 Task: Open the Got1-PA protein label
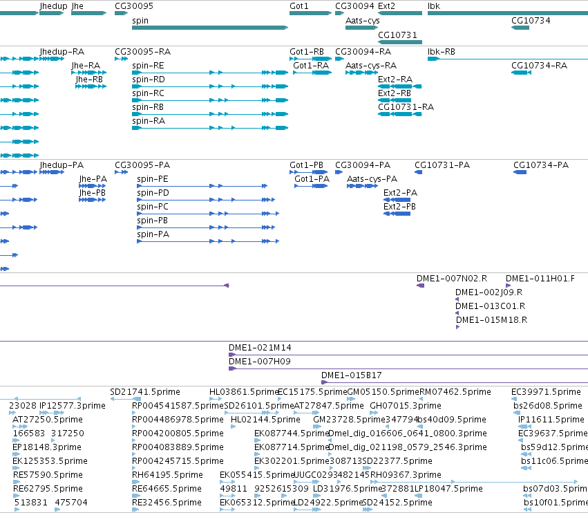point(312,179)
